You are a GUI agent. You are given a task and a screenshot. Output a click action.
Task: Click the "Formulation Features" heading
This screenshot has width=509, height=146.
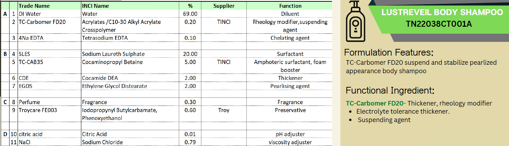pyautogui.click(x=389, y=53)
